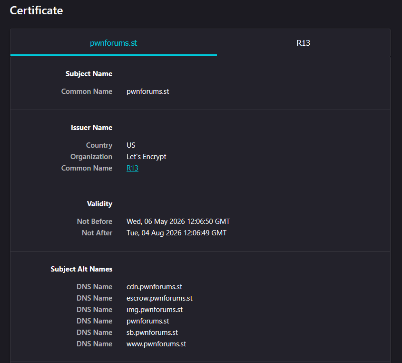
Task: Click the DNS name img.pwnforums.st
Action: 155,310
